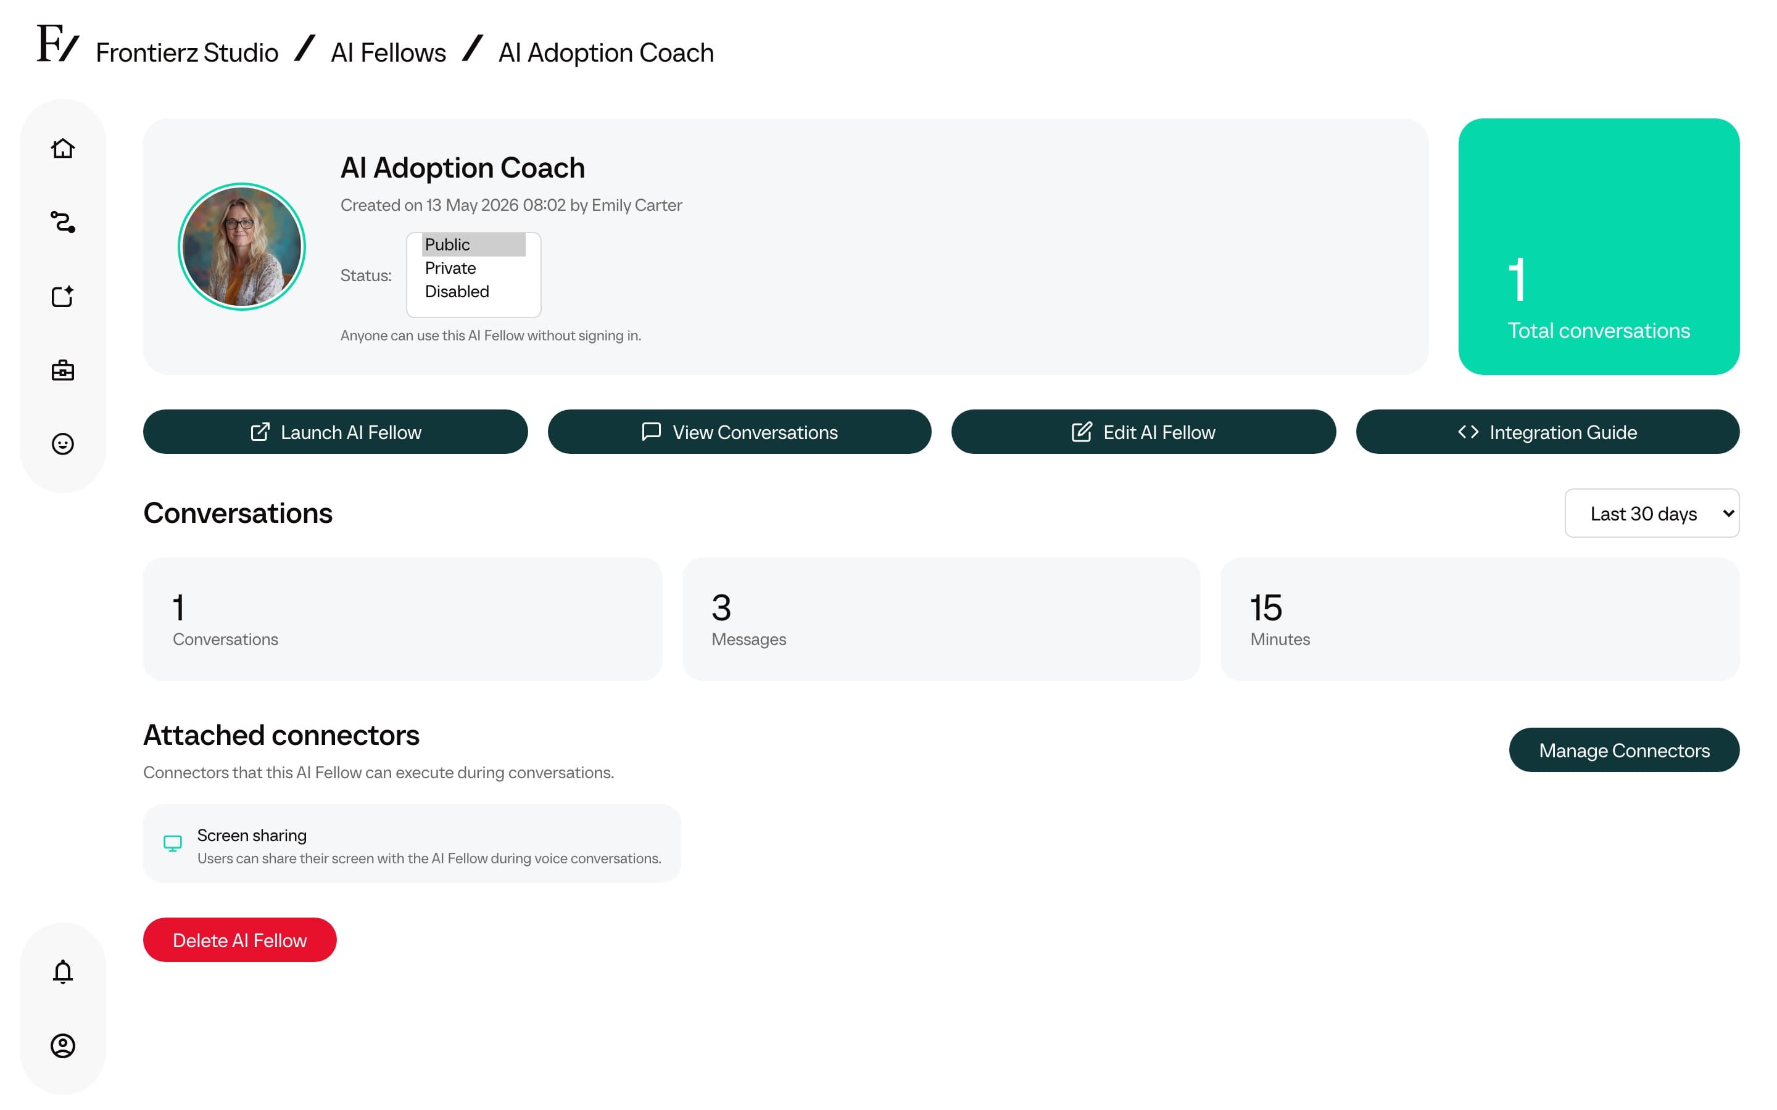Click Edit AI Fellow button

click(x=1143, y=432)
